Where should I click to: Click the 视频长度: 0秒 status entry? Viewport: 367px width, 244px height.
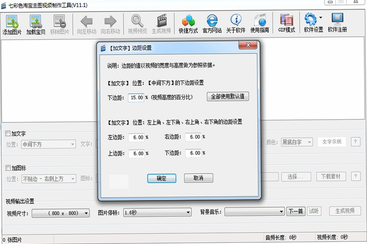(332, 237)
